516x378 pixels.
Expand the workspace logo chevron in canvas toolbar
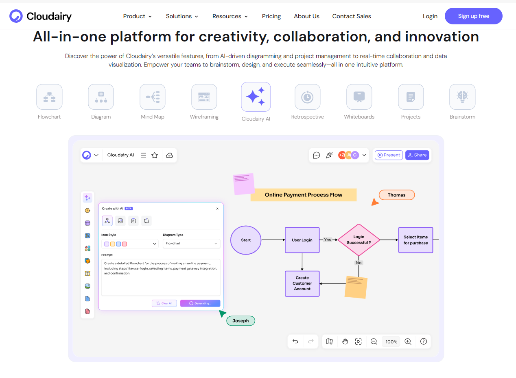pos(96,155)
